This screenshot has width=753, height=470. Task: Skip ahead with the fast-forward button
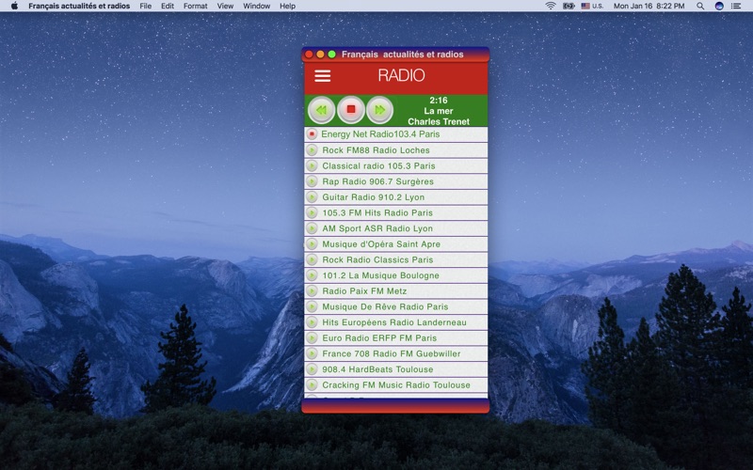coord(380,110)
